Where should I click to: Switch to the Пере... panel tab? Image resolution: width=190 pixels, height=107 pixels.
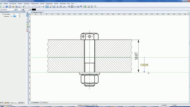[x=22, y=103]
